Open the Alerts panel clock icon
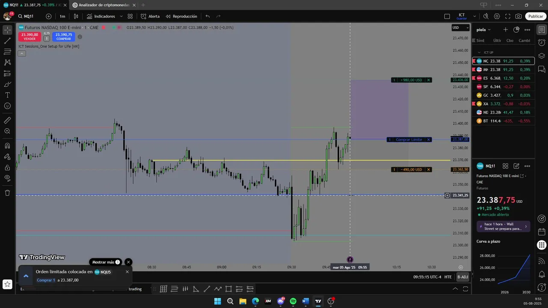This screenshot has height=308, width=548. 542,43
